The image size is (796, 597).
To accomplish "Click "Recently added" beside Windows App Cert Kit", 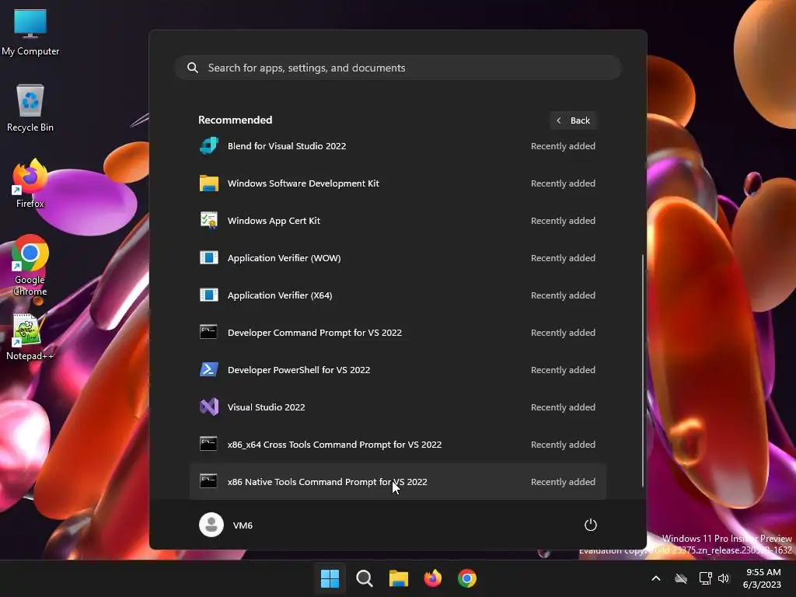I will pyautogui.click(x=563, y=221).
